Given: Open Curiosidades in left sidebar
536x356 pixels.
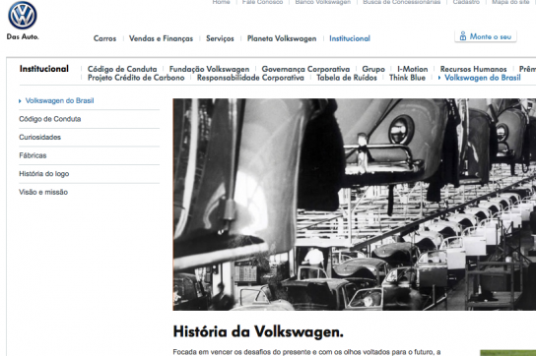Looking at the screenshot, I should 39,138.
